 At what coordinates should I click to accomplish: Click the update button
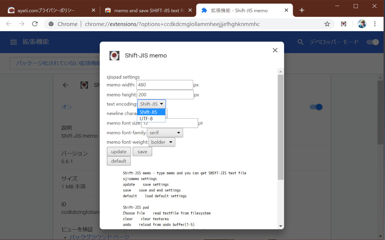(119, 151)
